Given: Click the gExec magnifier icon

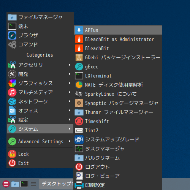Looking at the screenshot, I should click(x=79, y=66).
